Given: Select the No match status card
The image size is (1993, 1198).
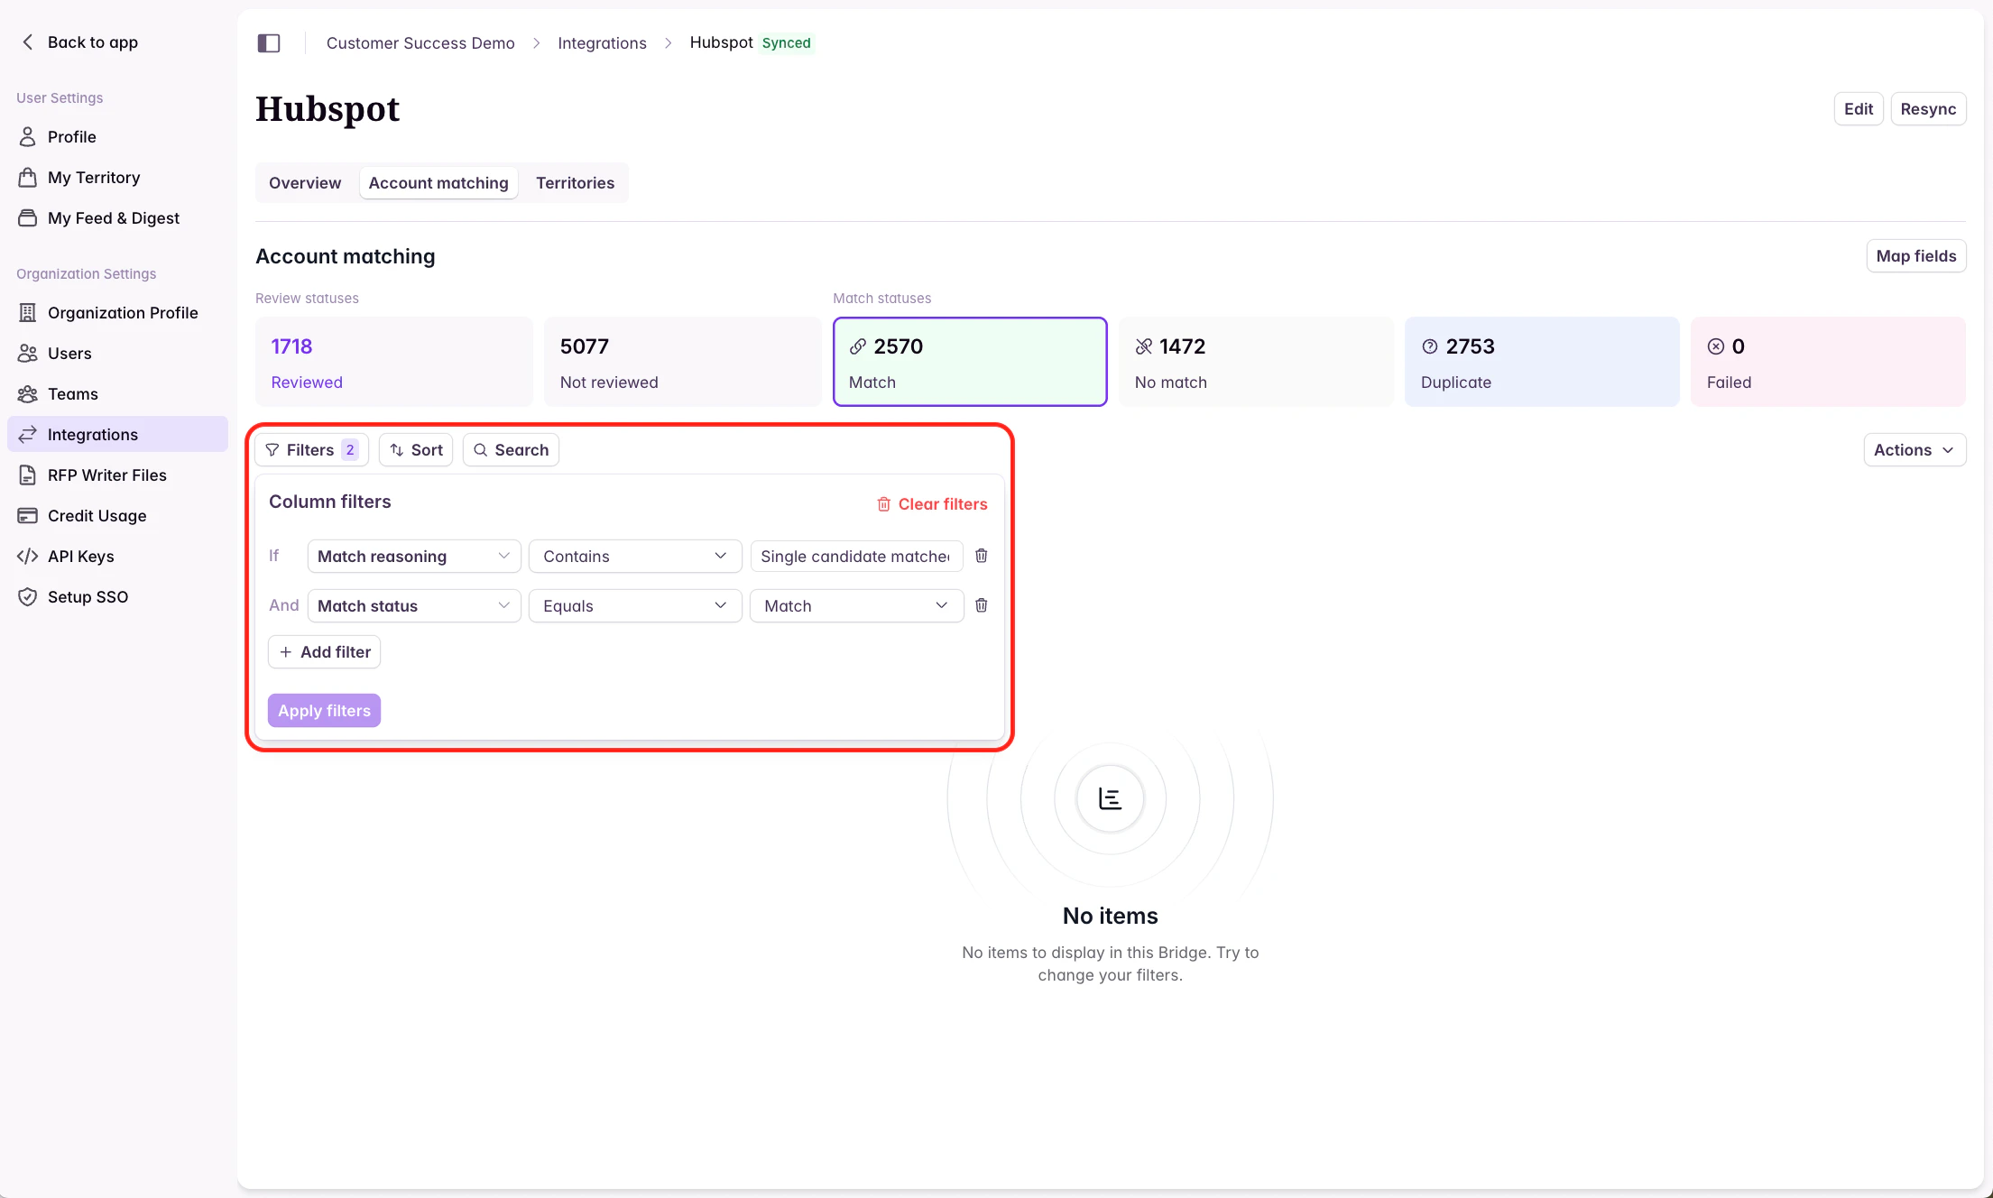Looking at the screenshot, I should 1256,362.
